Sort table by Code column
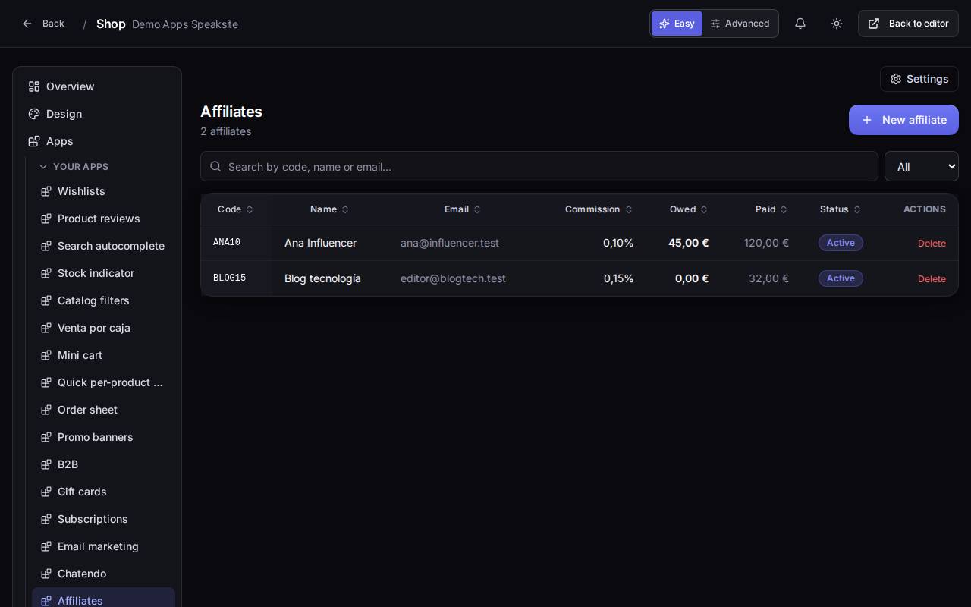Viewport: 971px width, 607px height. pyautogui.click(x=235, y=209)
